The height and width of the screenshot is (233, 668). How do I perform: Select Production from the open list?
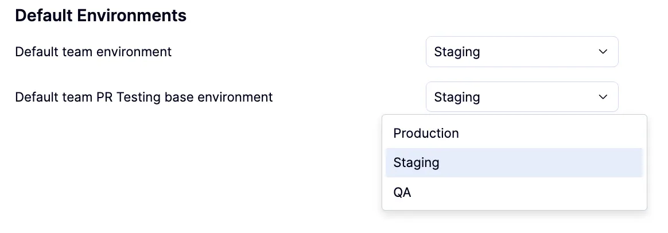pos(426,133)
